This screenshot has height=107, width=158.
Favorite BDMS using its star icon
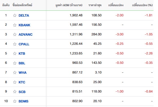click(x=15, y=101)
